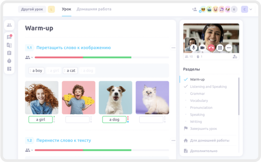End the call with red hangup button
The image size is (261, 162).
(x=211, y=48)
